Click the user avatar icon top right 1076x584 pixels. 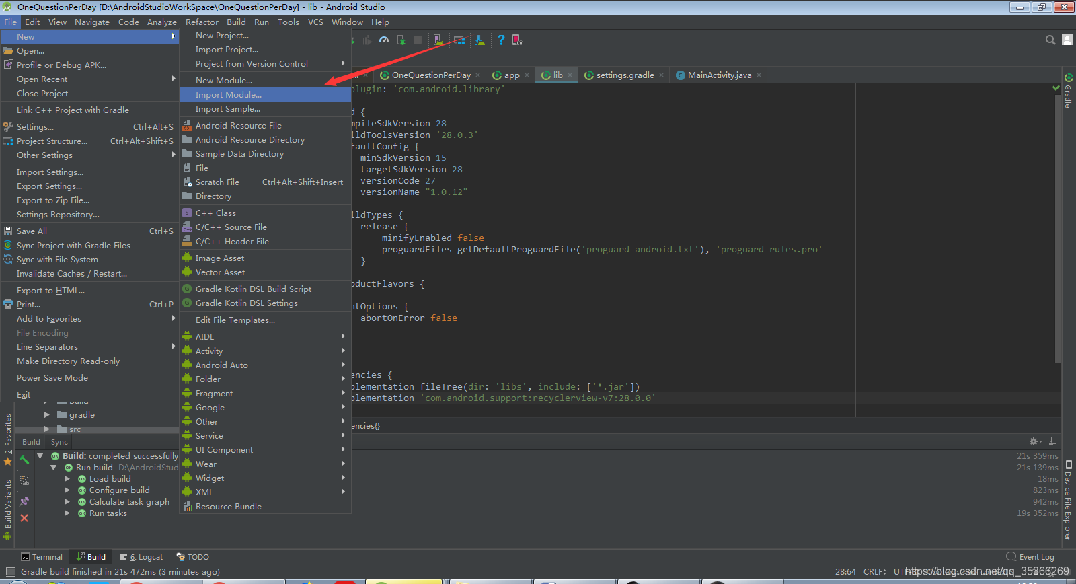(1067, 40)
